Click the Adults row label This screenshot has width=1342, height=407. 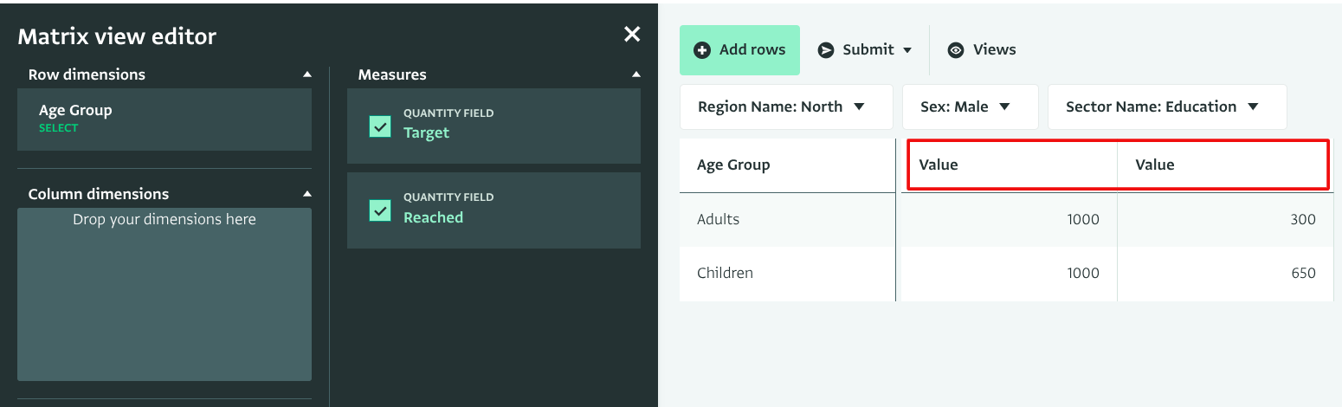pos(719,219)
